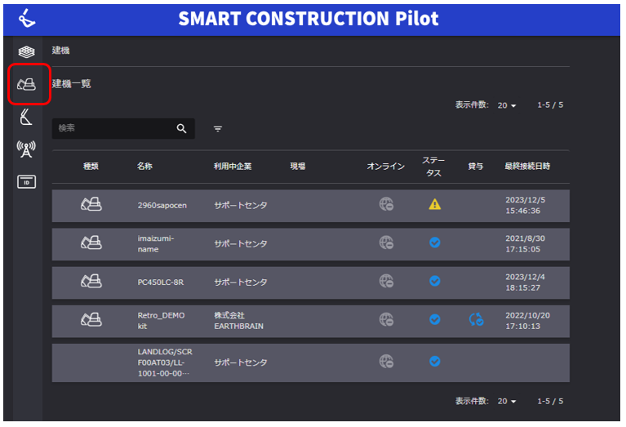This screenshot has height=427, width=626.
Task: Click excavator icon in 2960sapocen row
Action: click(x=91, y=204)
